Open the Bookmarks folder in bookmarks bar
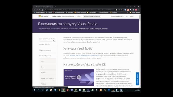 pyautogui.click(x=70, y=12)
